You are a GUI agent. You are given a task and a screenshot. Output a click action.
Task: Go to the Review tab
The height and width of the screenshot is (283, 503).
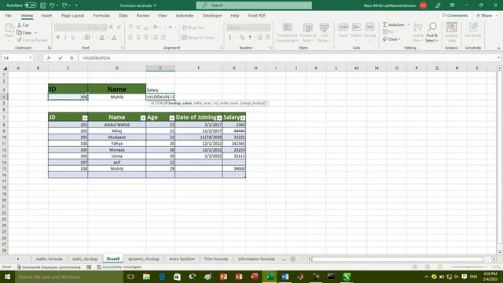143,16
